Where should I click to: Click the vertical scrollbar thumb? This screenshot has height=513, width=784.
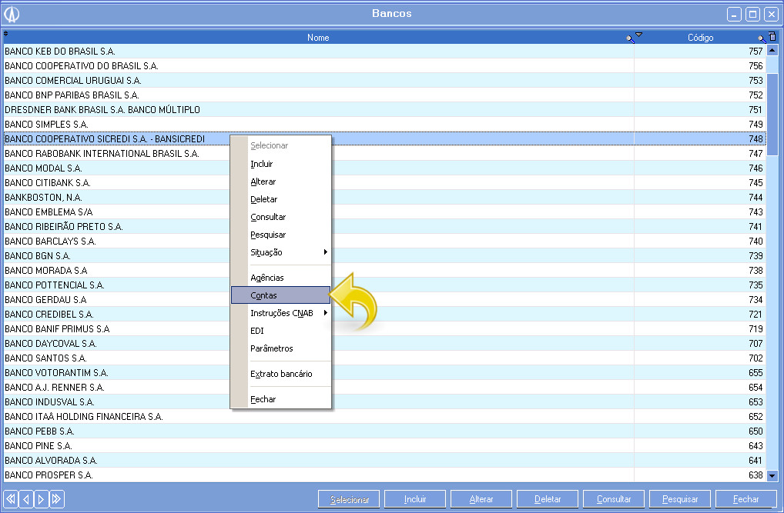pyautogui.click(x=772, y=114)
